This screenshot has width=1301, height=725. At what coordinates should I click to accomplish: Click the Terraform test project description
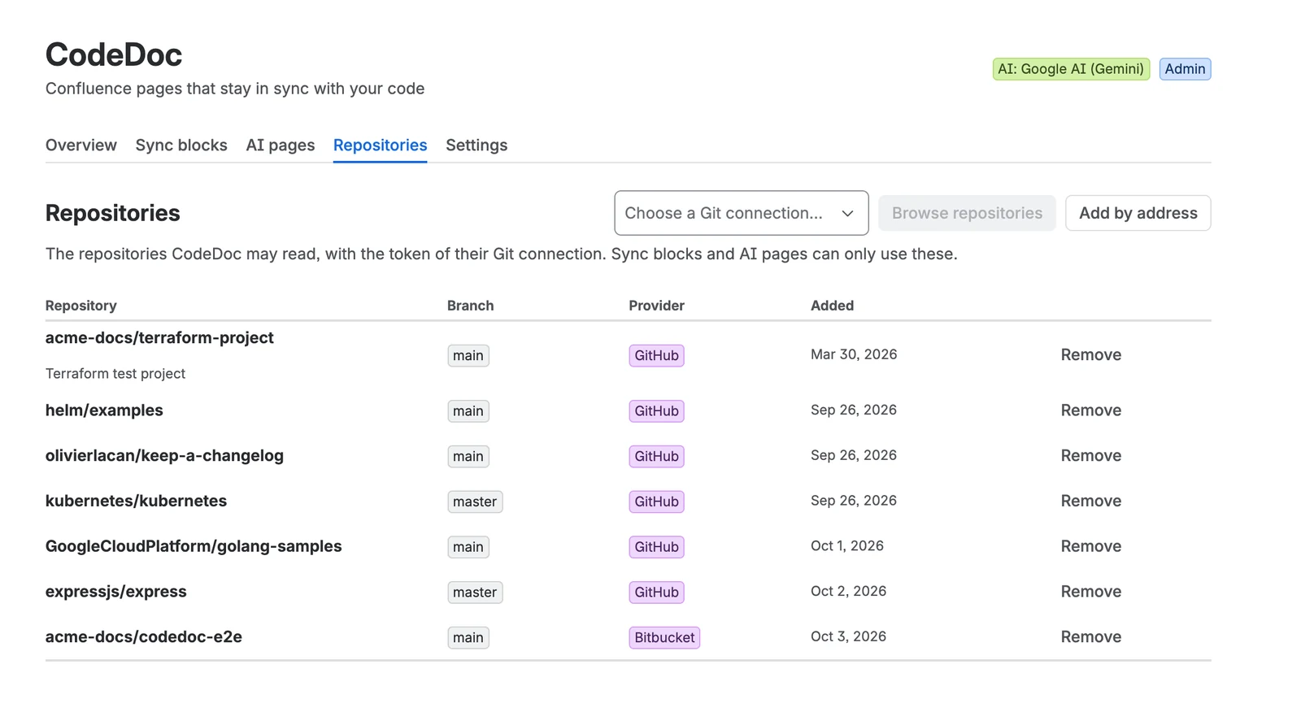pyautogui.click(x=115, y=374)
